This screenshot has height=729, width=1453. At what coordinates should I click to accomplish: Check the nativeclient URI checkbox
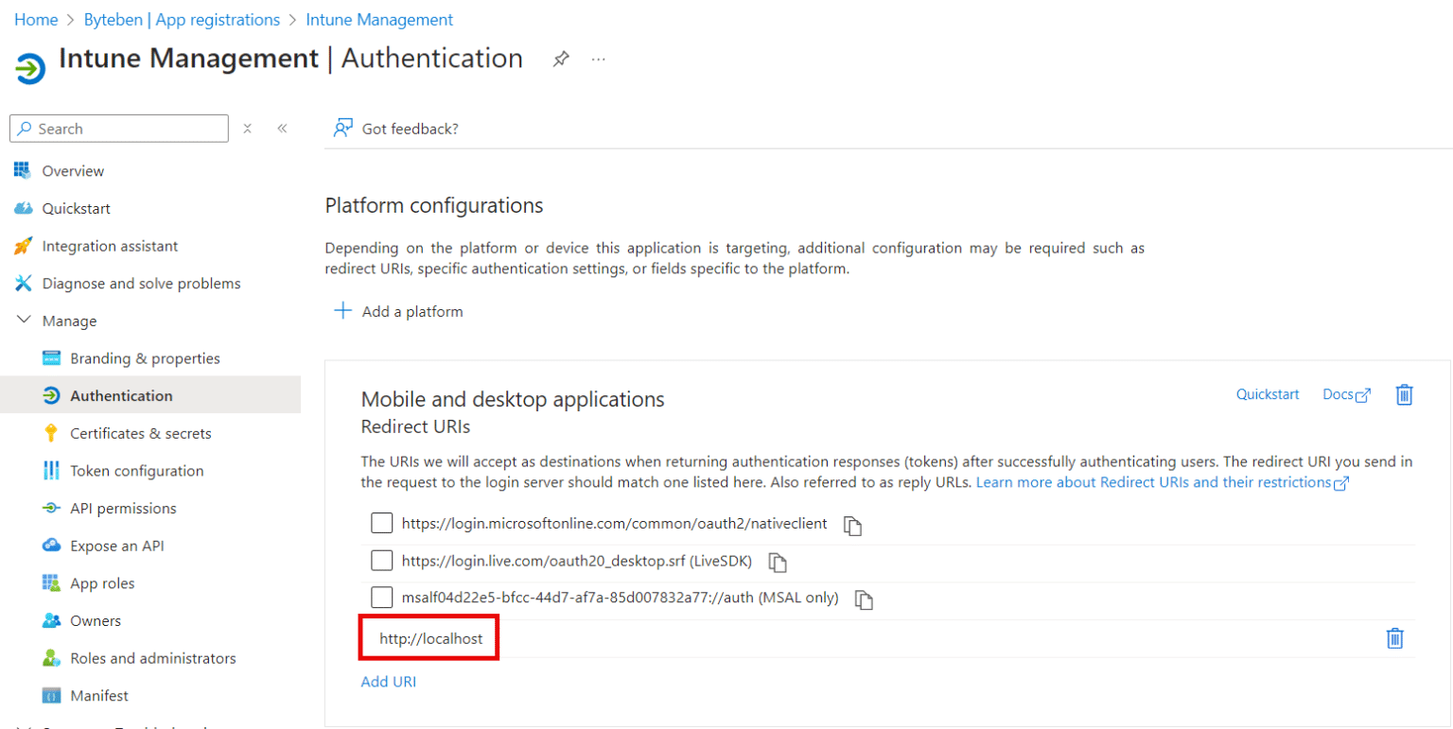pos(382,523)
